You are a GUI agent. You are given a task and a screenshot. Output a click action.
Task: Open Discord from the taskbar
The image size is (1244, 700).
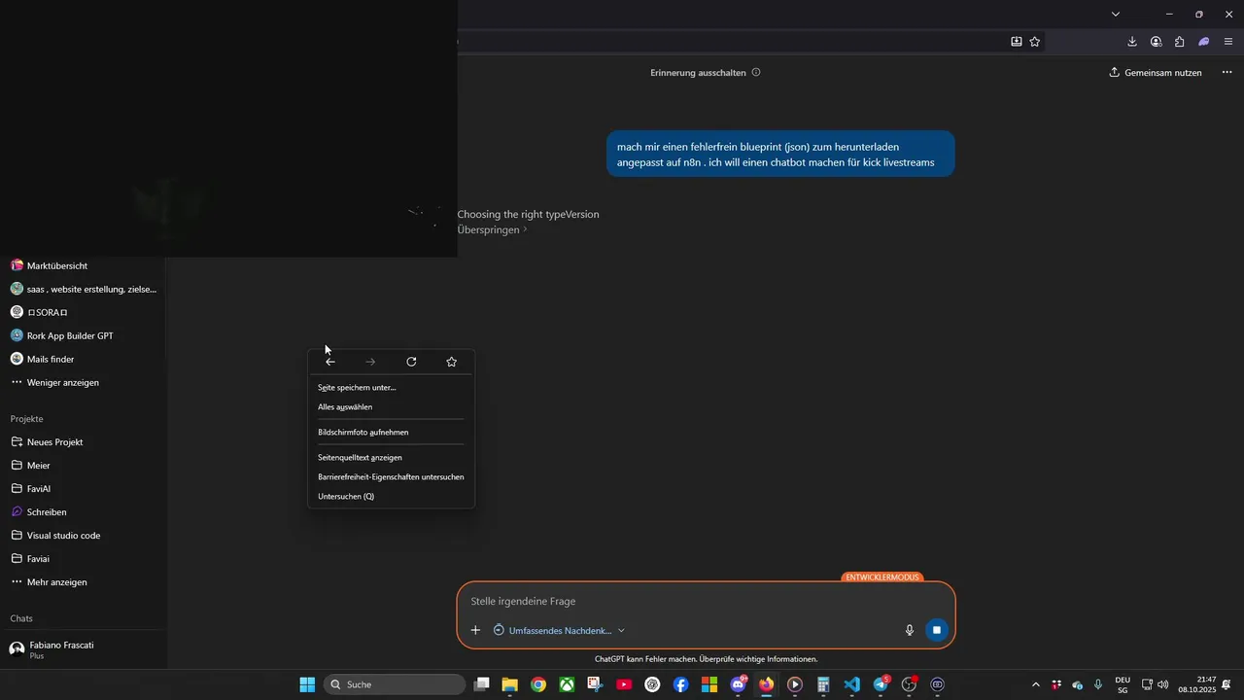(739, 684)
